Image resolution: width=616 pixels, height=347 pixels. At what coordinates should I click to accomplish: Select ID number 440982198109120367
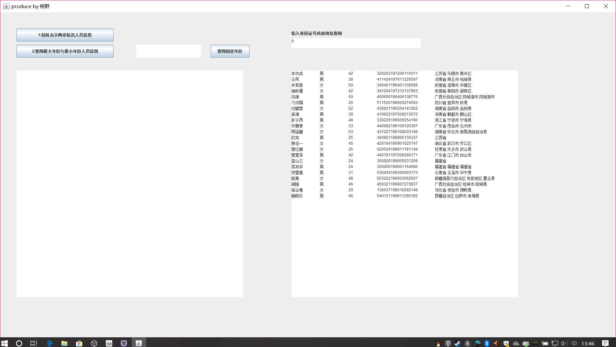397,126
